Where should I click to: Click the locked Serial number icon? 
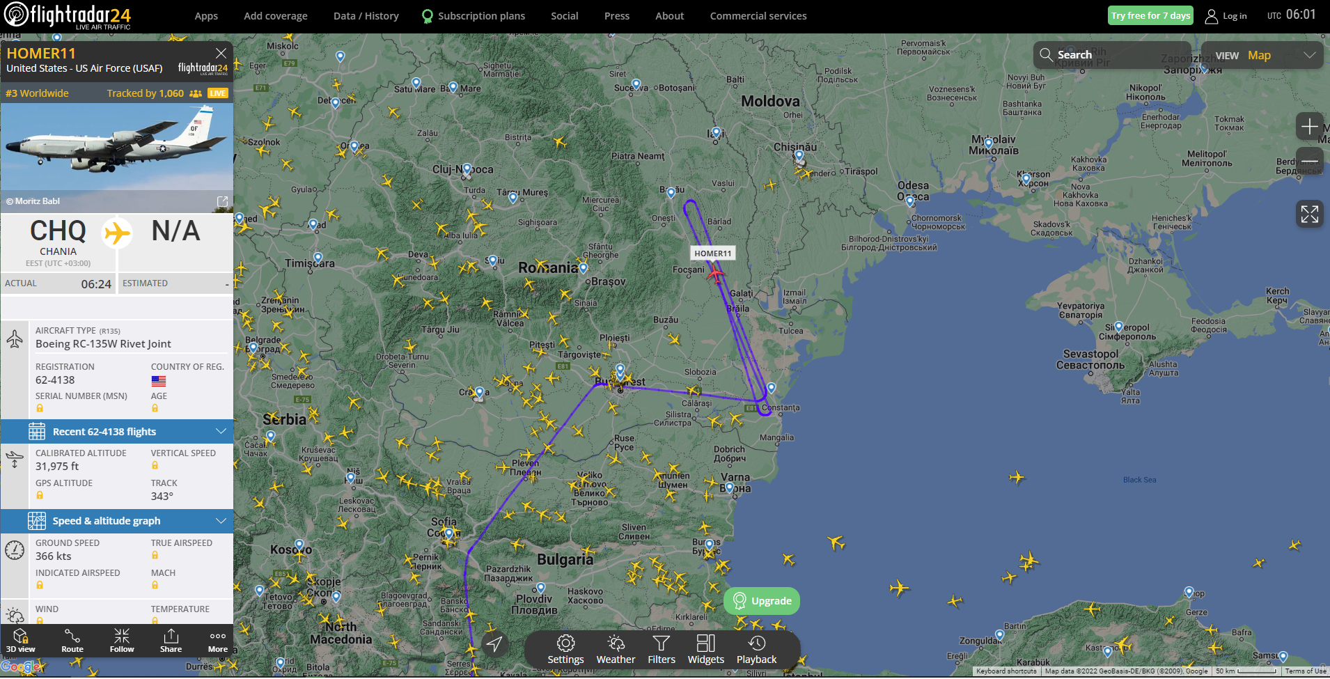pos(40,409)
